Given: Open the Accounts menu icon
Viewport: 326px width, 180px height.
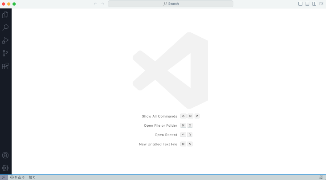Looking at the screenshot, I should click(x=5, y=155).
